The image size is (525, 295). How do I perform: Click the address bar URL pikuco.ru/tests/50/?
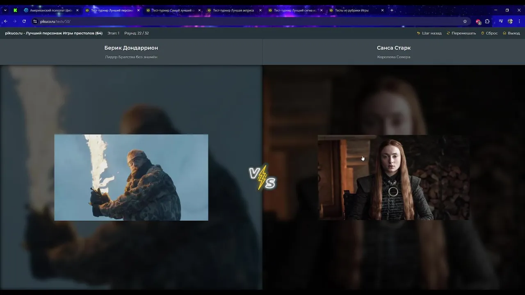55,21
